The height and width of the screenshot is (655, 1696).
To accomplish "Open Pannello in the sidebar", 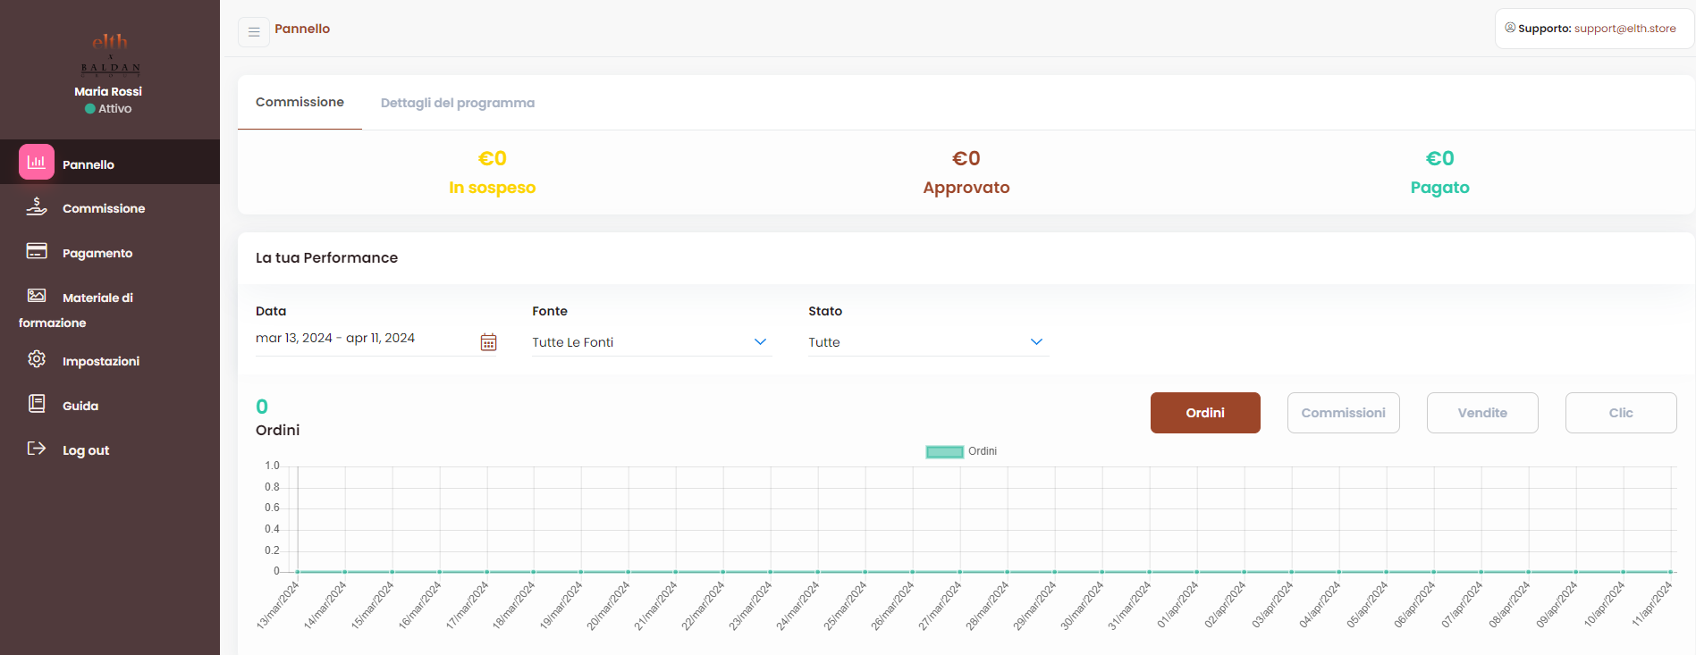I will (110, 162).
